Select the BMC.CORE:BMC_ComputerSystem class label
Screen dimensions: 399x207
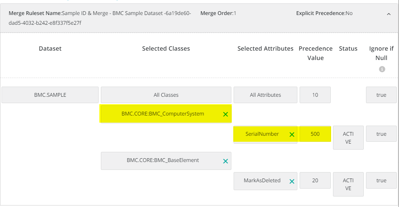(x=163, y=114)
